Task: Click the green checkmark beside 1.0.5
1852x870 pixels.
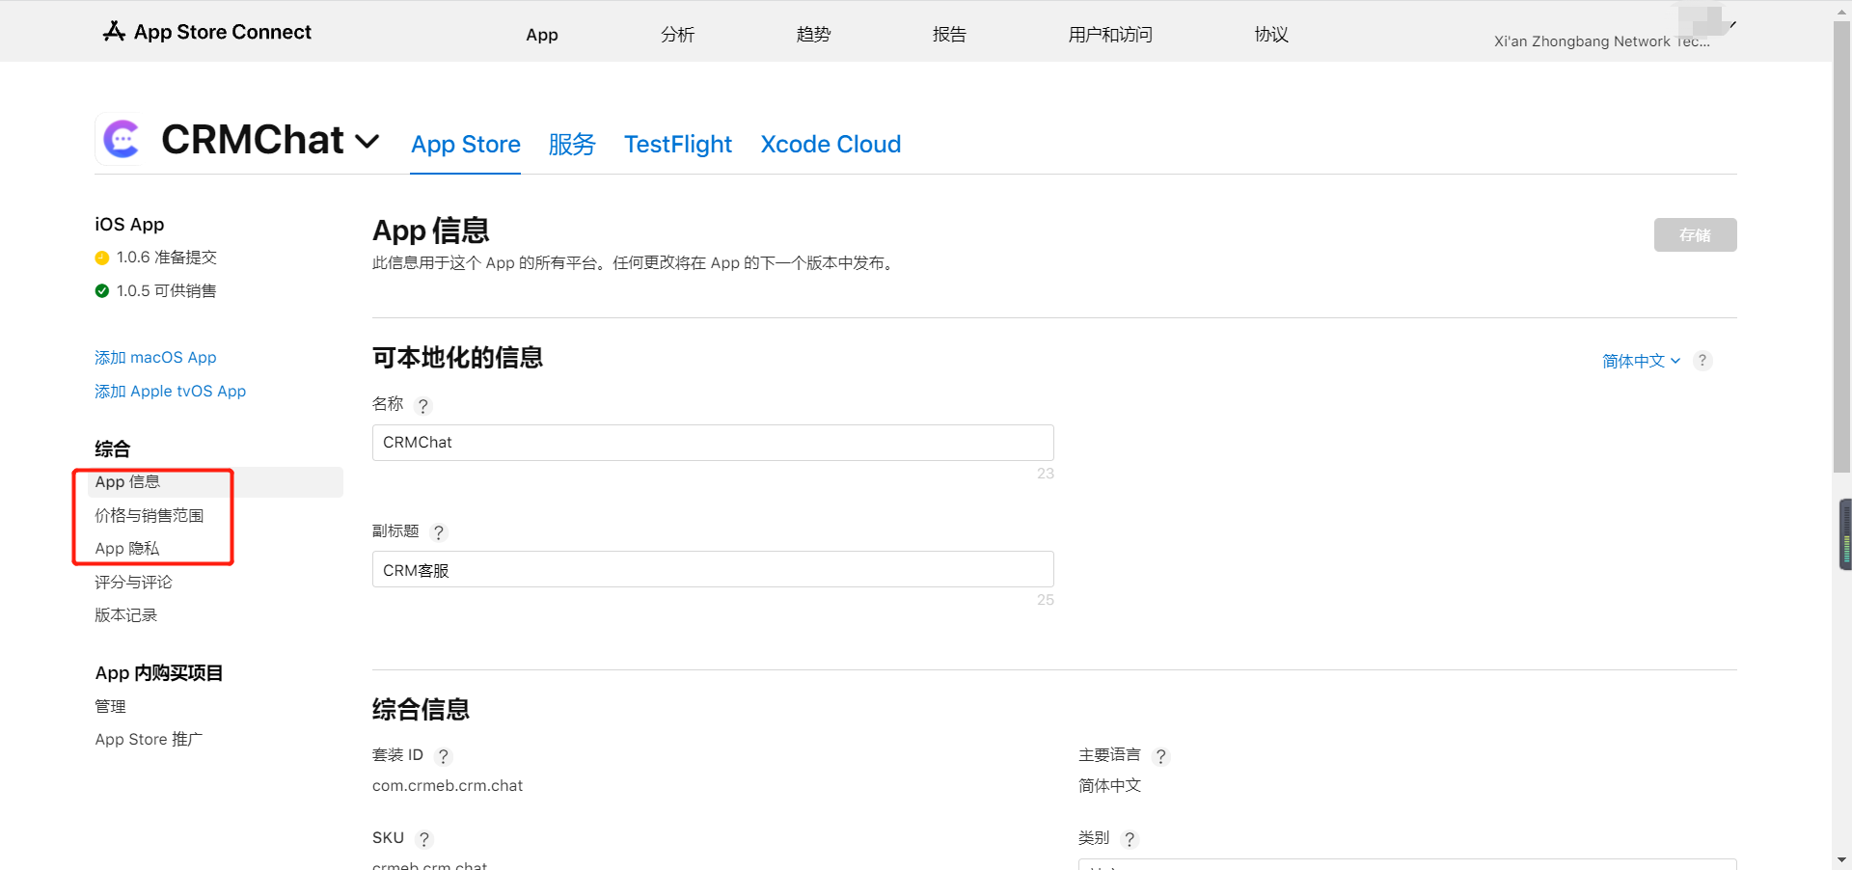Action: tap(102, 290)
